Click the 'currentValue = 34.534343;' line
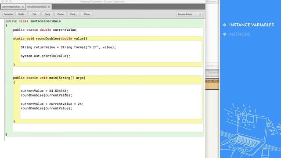 coord(44,91)
